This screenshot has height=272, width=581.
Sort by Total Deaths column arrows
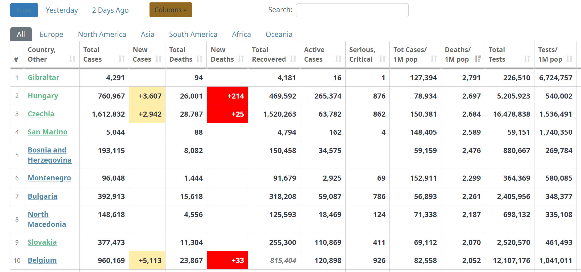pos(200,59)
